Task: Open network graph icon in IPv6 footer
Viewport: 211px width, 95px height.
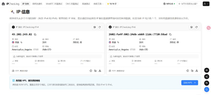Action: click(x=197, y=71)
